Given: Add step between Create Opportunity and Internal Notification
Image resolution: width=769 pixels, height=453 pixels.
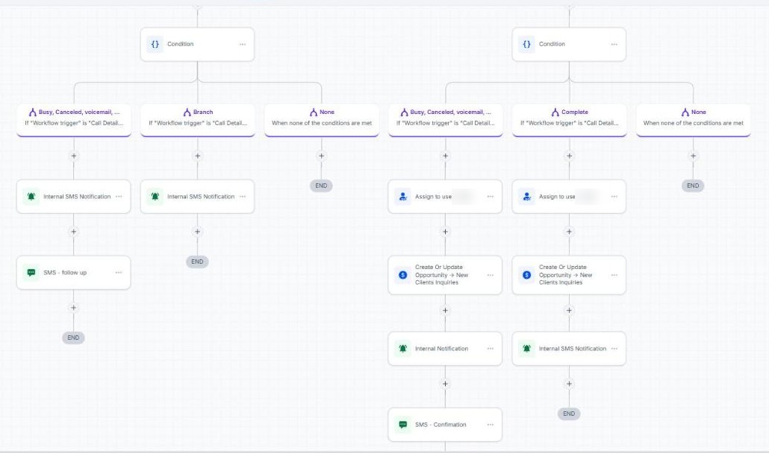Looking at the screenshot, I should tap(445, 310).
